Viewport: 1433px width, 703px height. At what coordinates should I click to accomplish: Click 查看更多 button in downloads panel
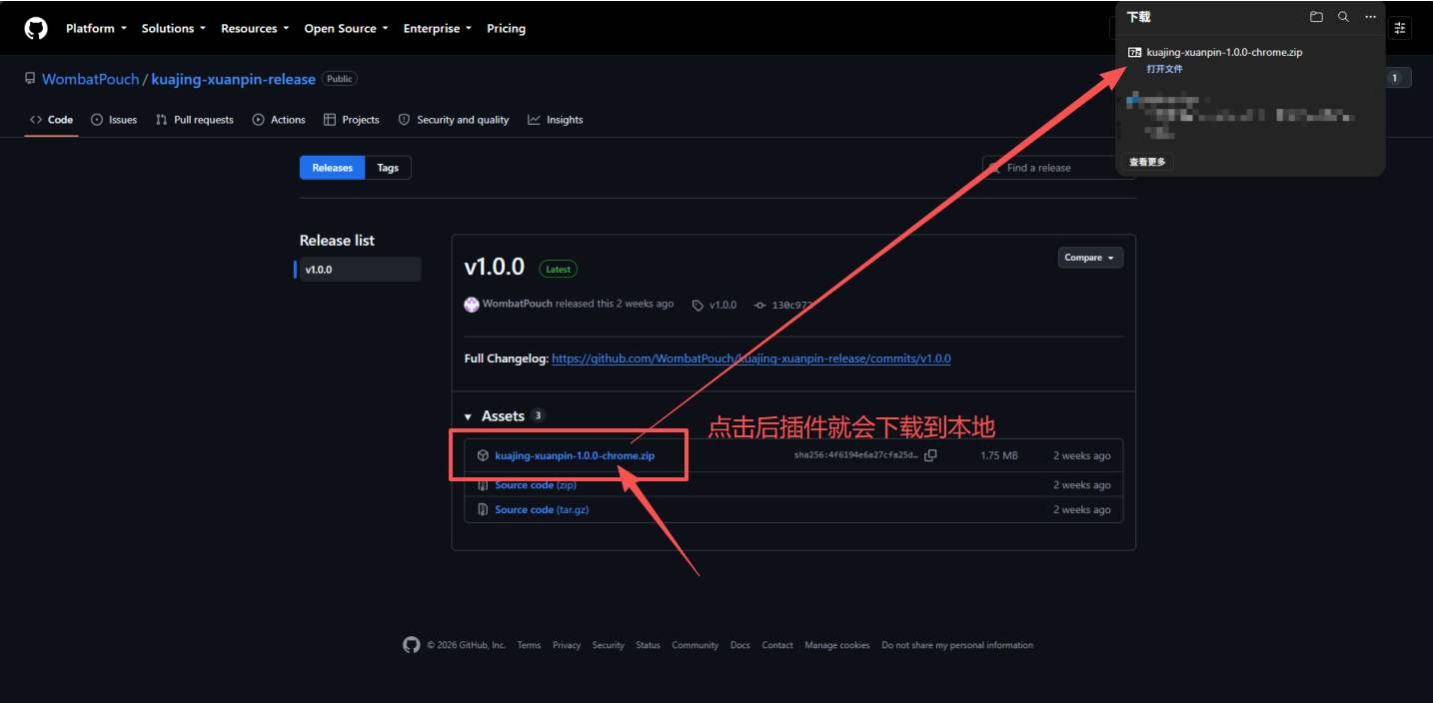click(1147, 162)
